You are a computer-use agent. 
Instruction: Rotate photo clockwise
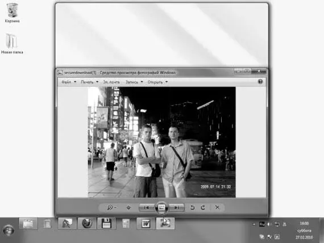pyautogui.click(x=203, y=207)
